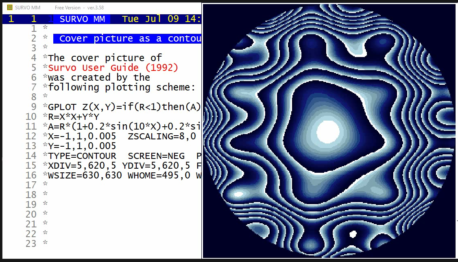Click the line 'The cover picture of'

[105, 58]
